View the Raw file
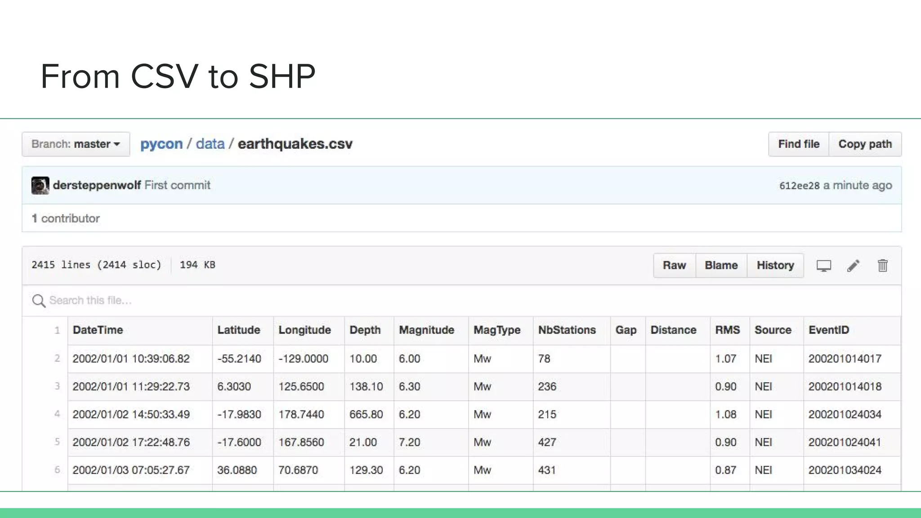Viewport: 921px width, 518px height. (x=674, y=265)
